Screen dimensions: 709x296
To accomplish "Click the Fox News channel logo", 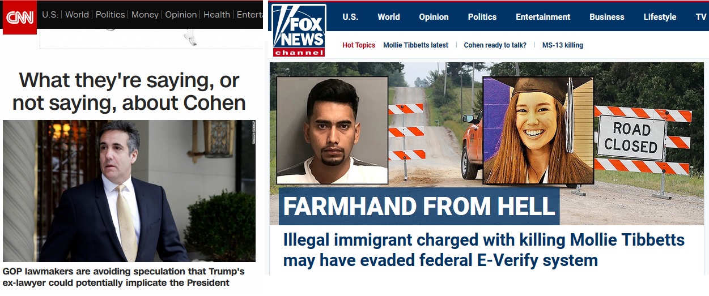I will click(x=299, y=30).
